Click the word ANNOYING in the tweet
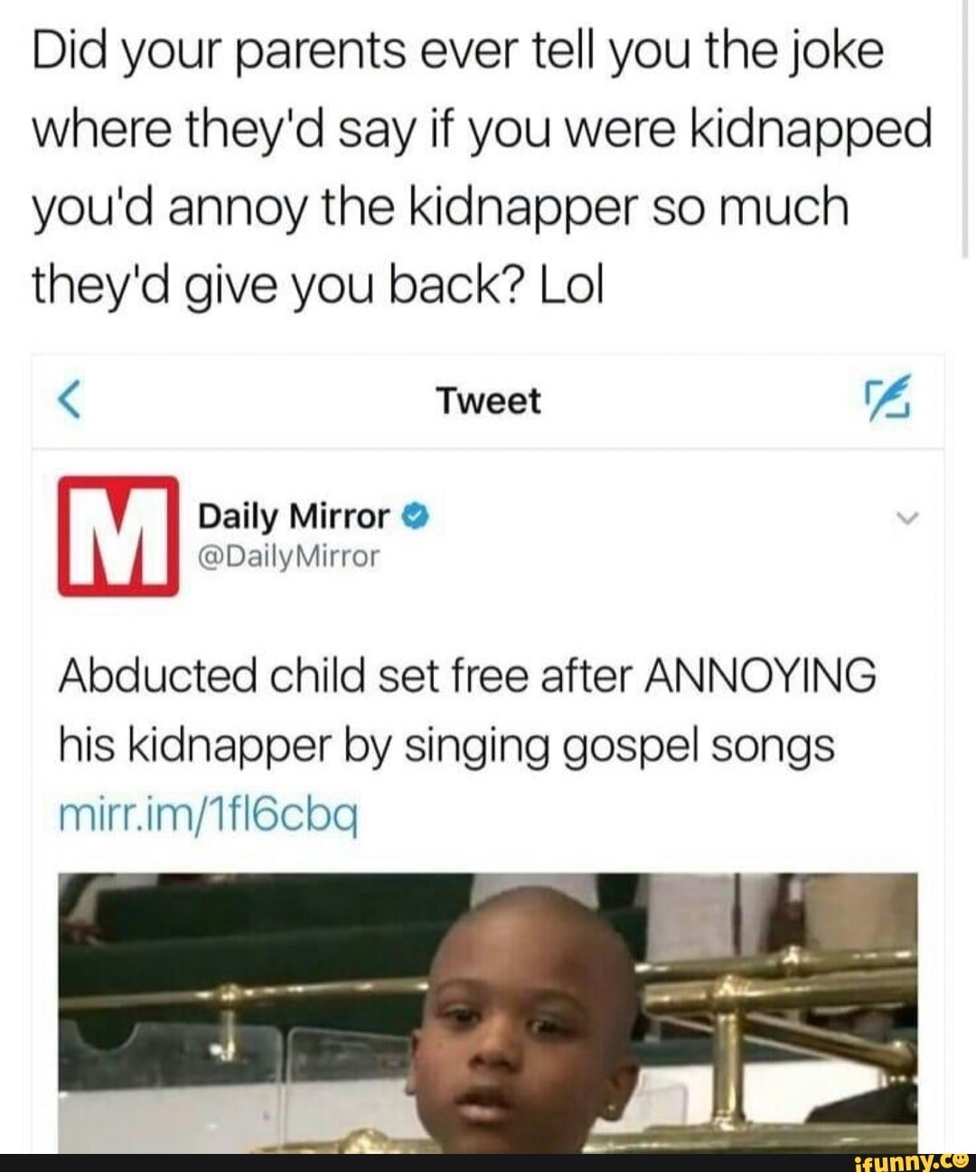This screenshot has height=1172, width=976. point(760,675)
